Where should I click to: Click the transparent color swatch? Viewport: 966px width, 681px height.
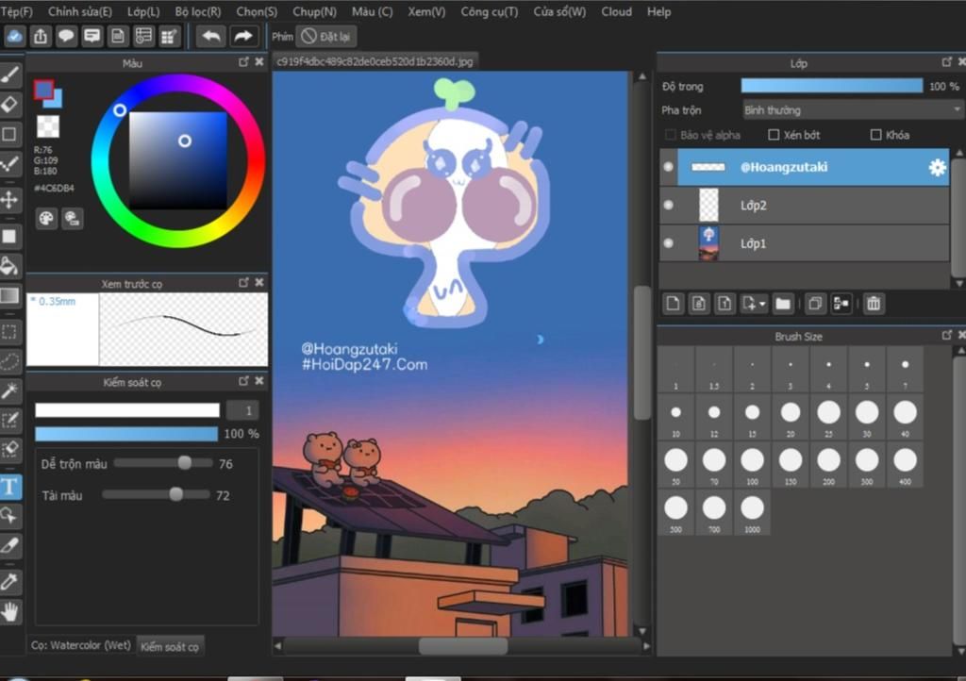pos(48,126)
